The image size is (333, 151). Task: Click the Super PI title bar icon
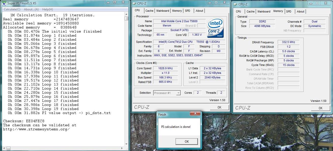4,3
